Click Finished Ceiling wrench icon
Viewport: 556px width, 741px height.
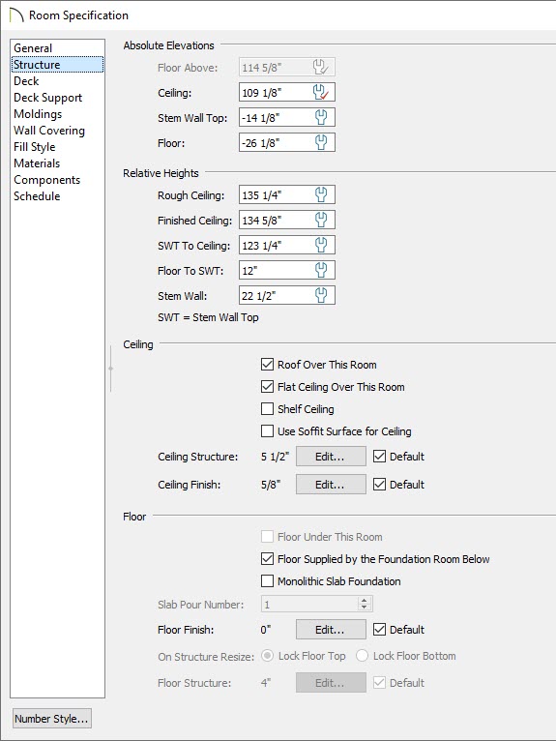click(321, 220)
